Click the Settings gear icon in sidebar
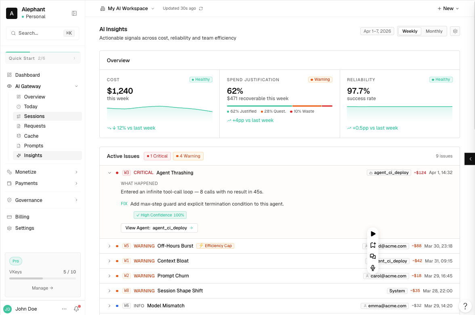Viewport: 475px width, 315px height. 9,228
